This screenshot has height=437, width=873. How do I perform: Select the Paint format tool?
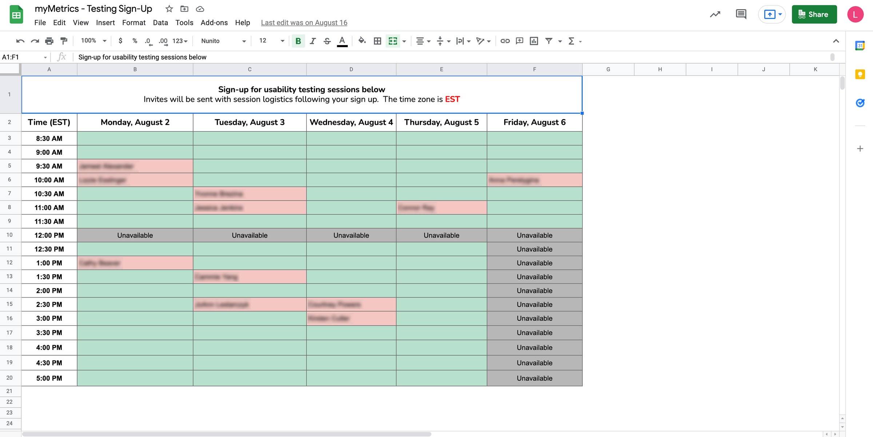pyautogui.click(x=64, y=41)
